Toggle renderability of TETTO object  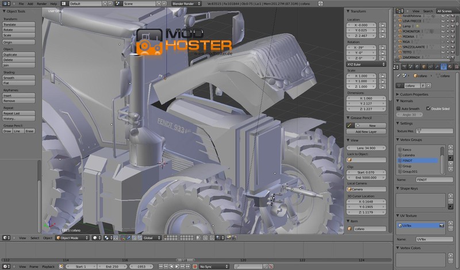coord(453,52)
